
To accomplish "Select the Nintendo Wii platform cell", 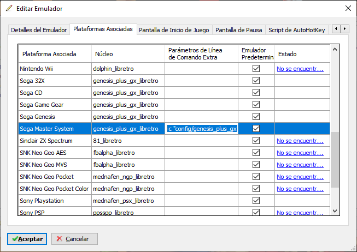I will coord(55,69).
